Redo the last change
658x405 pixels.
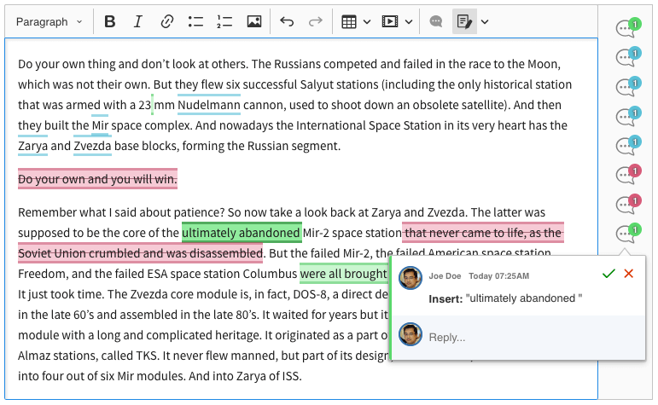point(316,21)
